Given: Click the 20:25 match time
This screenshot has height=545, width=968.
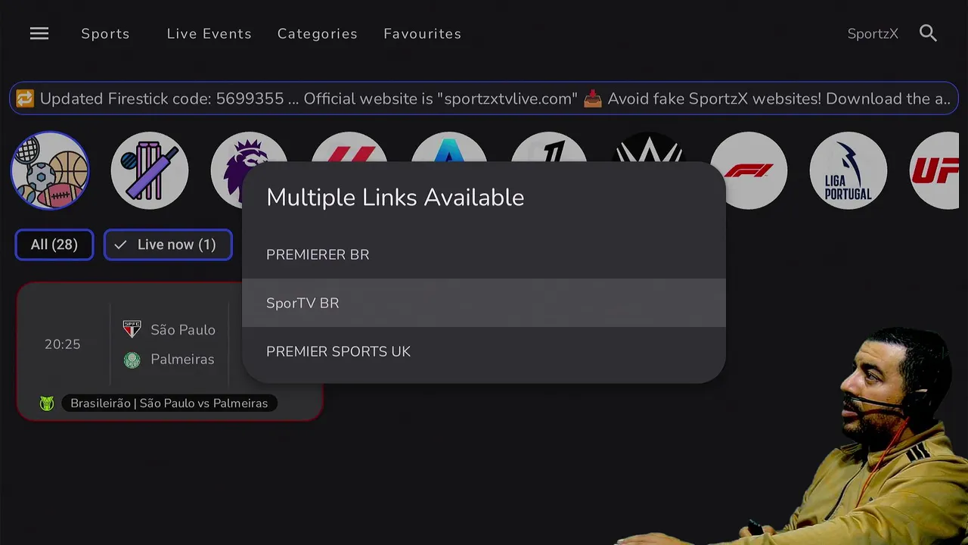Looking at the screenshot, I should pyautogui.click(x=62, y=344).
